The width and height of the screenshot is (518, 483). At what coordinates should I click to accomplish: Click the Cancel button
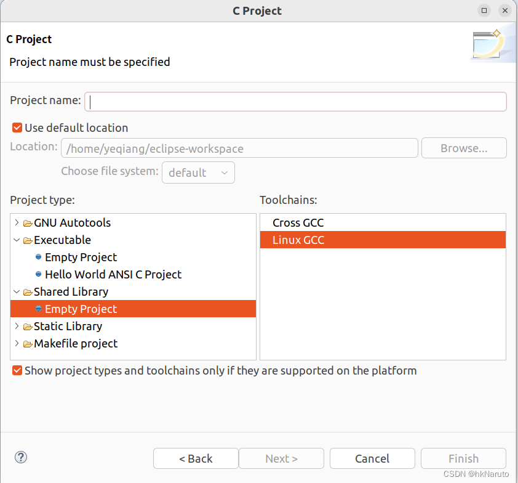372,458
